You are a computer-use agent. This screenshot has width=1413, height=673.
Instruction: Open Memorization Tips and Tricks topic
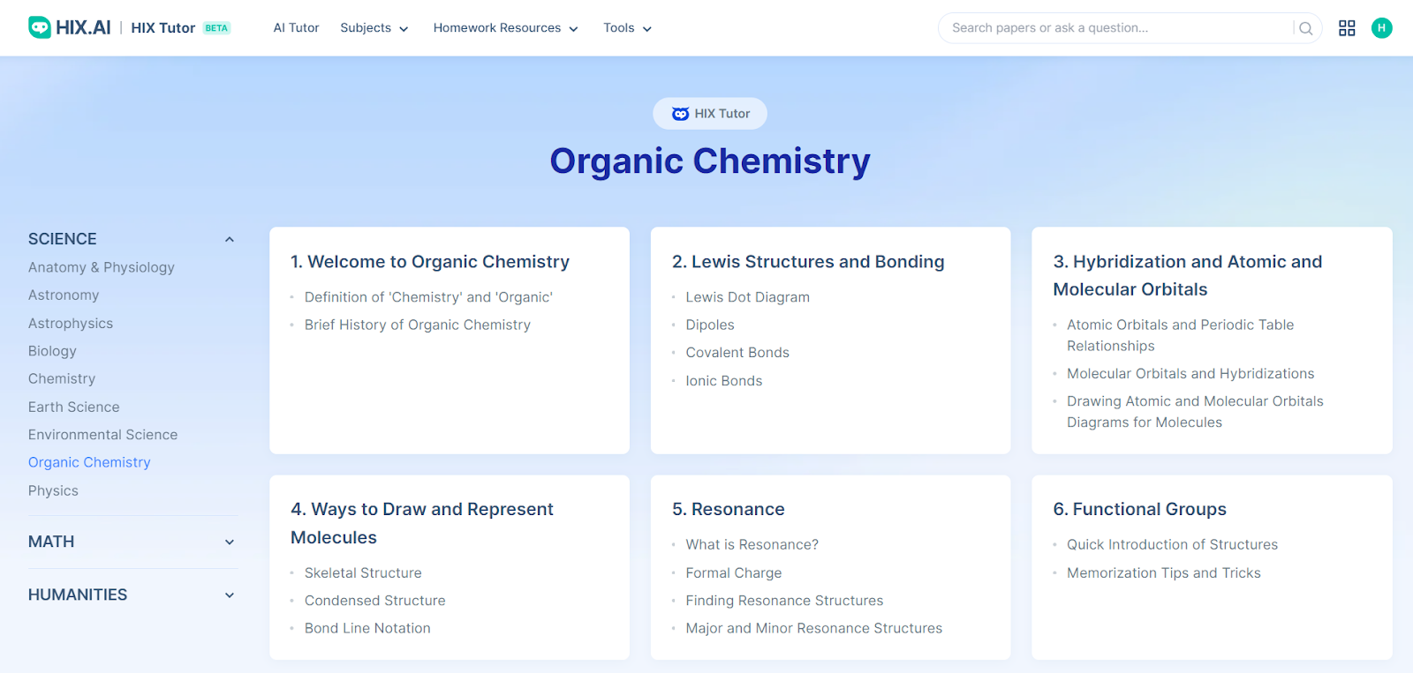coord(1164,573)
